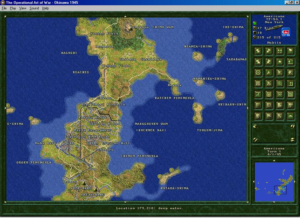Image resolution: width=300 pixels, height=218 pixels.
Task: Click the flag icon in the control panel
Action: pyautogui.click(x=291, y=51)
